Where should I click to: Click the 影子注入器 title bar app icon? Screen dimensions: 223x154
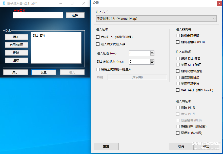[4, 3]
